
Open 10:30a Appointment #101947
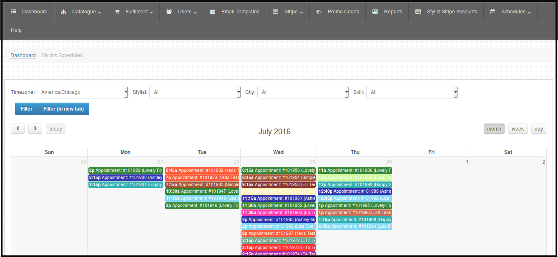point(202,191)
